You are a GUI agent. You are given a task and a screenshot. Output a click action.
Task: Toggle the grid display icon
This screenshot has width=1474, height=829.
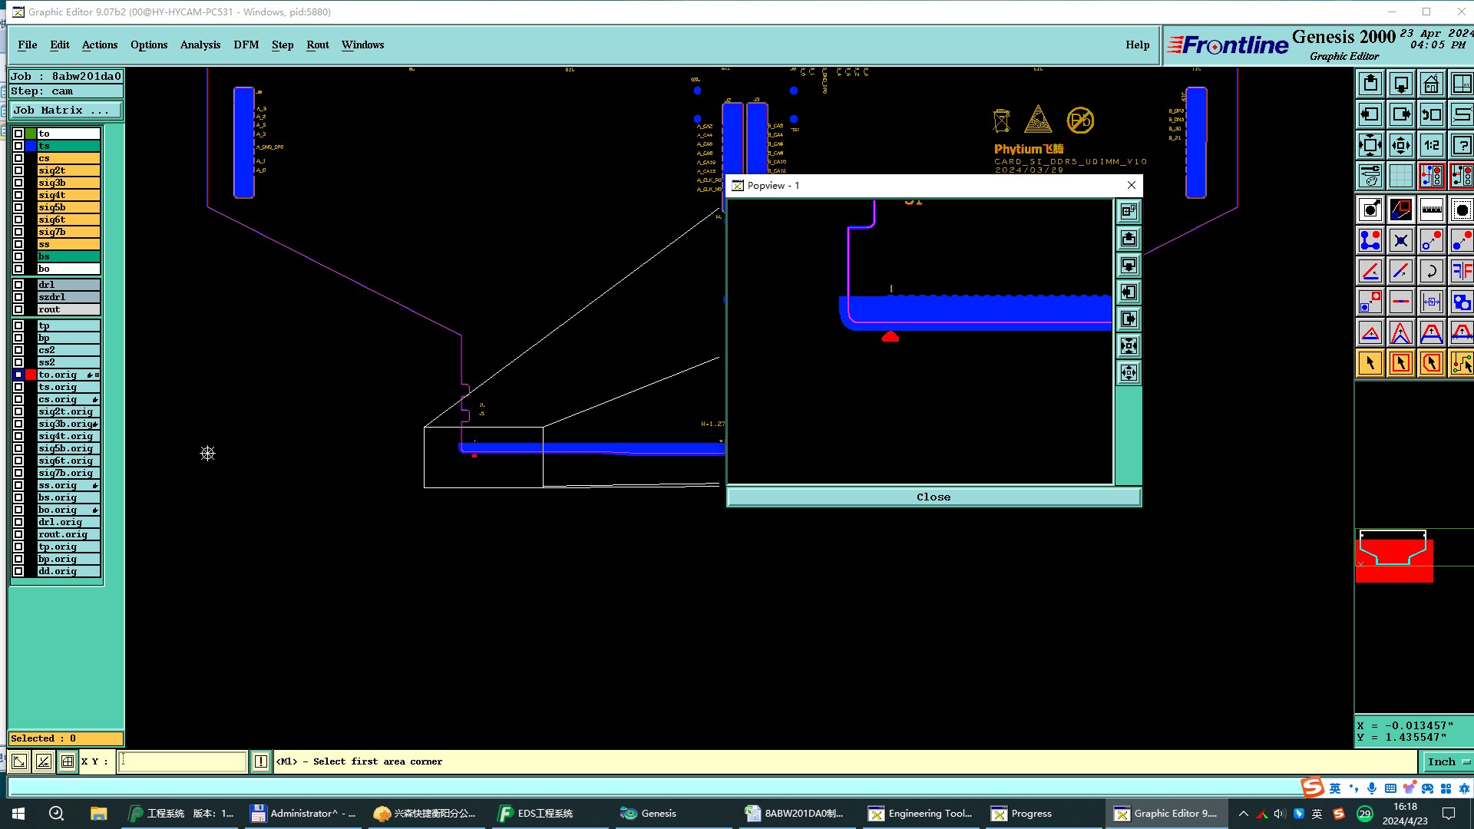(x=1400, y=176)
